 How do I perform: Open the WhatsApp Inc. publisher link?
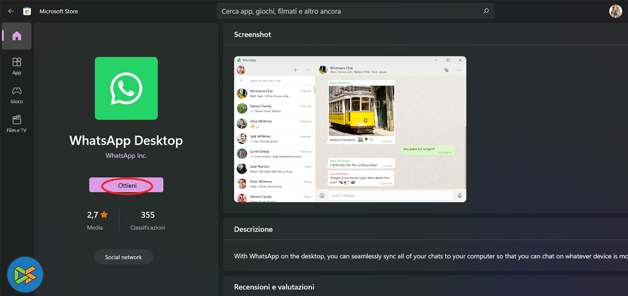point(126,156)
